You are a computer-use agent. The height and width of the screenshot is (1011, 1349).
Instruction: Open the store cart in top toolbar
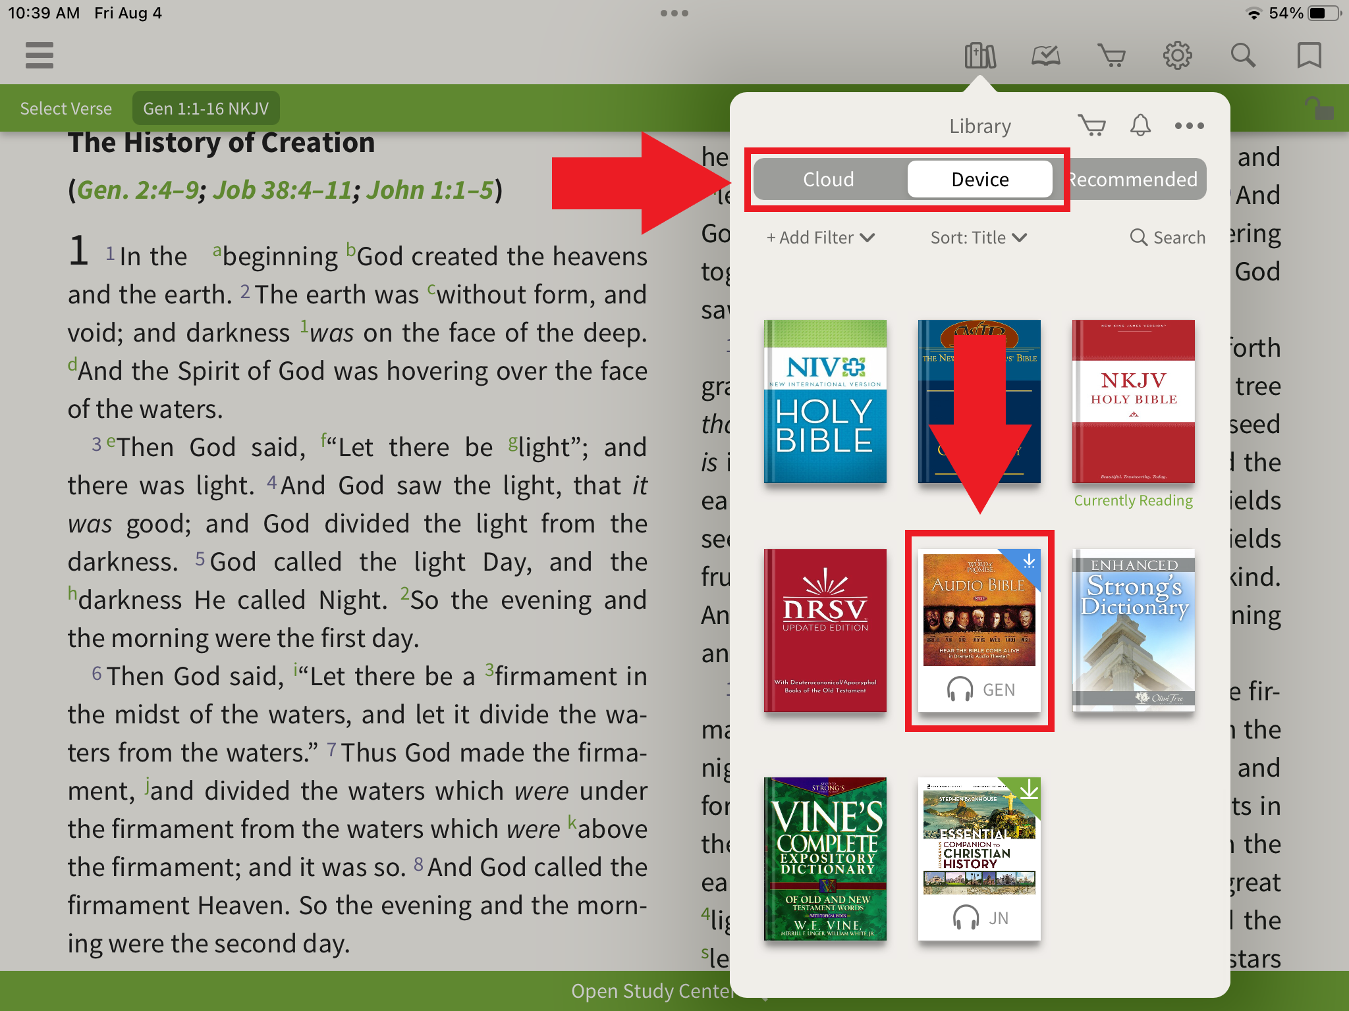pyautogui.click(x=1112, y=55)
